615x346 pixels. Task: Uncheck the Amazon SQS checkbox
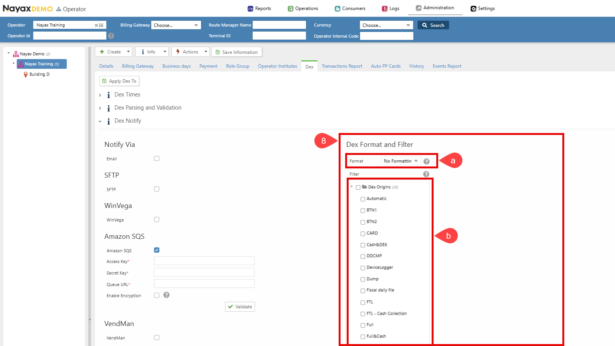[156, 250]
